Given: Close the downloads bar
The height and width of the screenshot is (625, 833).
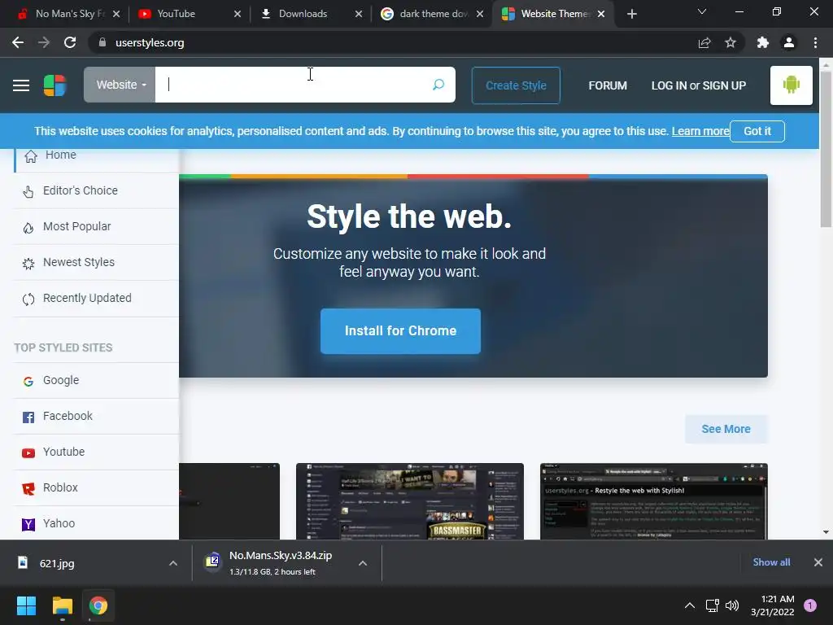Looking at the screenshot, I should tap(818, 562).
